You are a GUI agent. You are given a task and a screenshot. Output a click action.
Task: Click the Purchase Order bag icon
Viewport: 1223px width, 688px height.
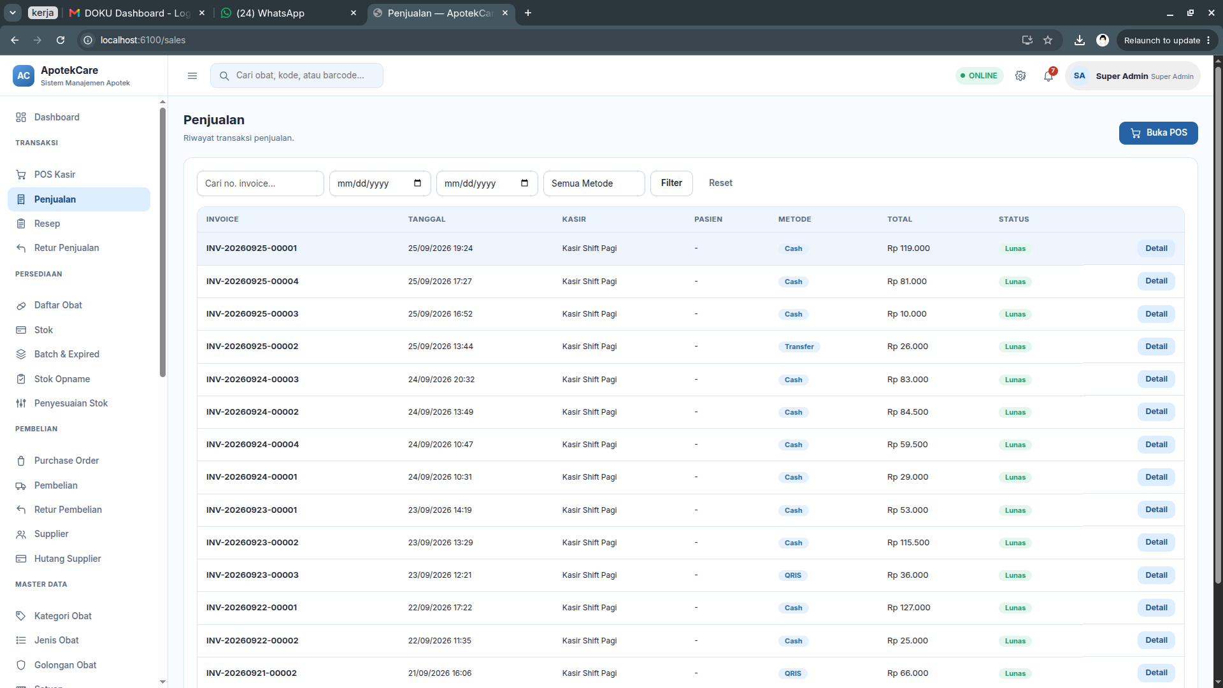pos(21,461)
